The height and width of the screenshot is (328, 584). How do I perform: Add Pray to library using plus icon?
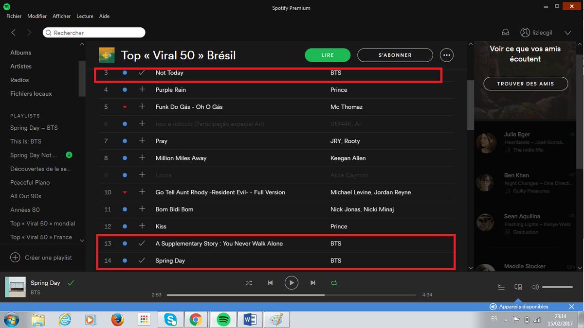coord(142,141)
